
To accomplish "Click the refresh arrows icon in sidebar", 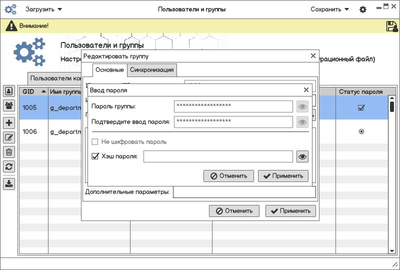I will coord(9,166).
